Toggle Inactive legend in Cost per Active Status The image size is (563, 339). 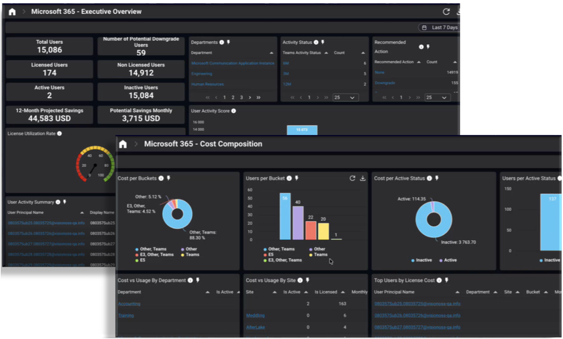tap(422, 260)
